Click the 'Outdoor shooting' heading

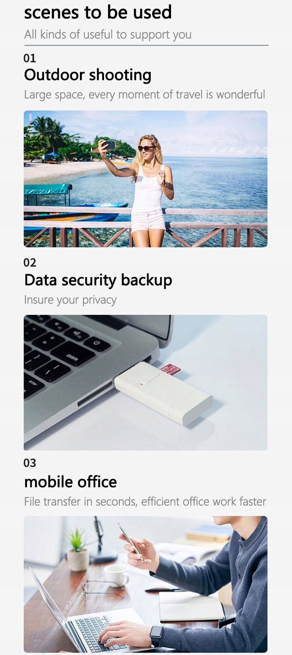(x=88, y=75)
